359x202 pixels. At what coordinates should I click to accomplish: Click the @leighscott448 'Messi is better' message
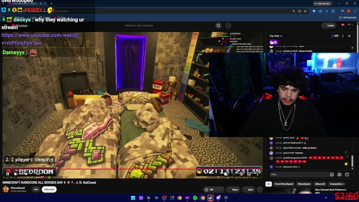click(291, 51)
